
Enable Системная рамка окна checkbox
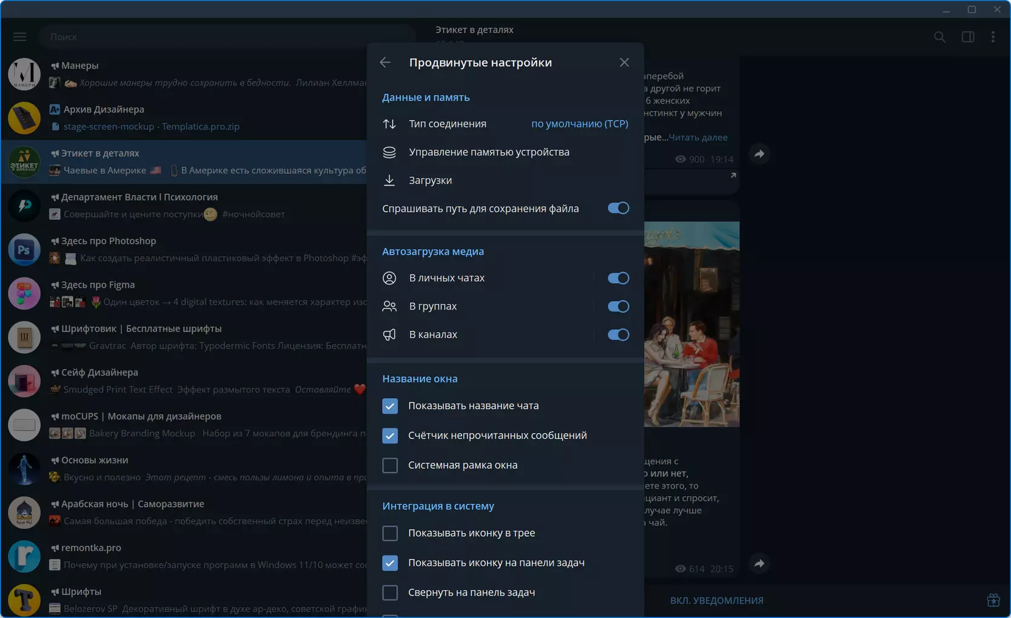[x=390, y=465]
